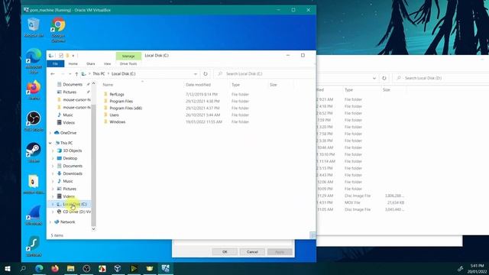Image resolution: width=489 pixels, height=275 pixels.
Task: Click This PC in the address breadcrumb
Action: click(x=99, y=74)
